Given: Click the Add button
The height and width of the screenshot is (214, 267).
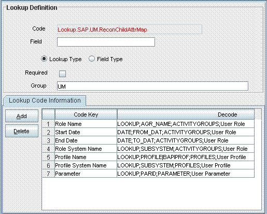Looking at the screenshot, I should [22, 116].
